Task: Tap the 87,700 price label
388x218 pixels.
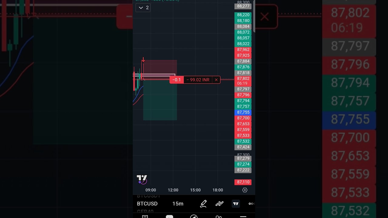Action: click(243, 118)
